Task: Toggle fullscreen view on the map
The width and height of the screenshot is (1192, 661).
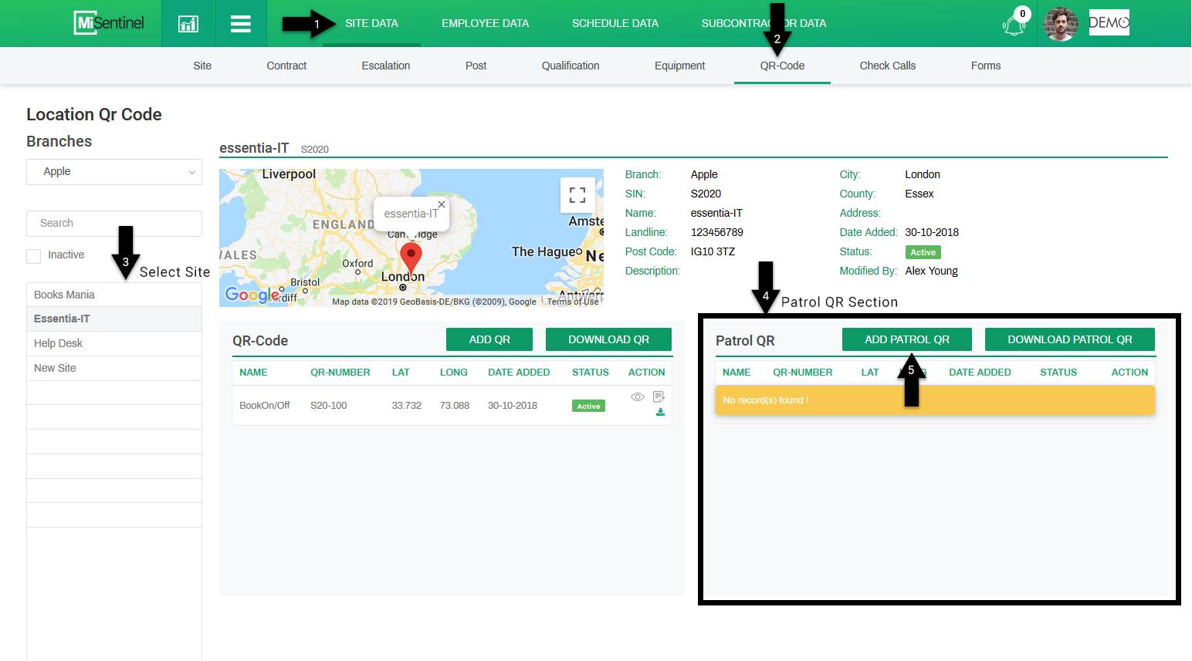Action: tap(577, 195)
